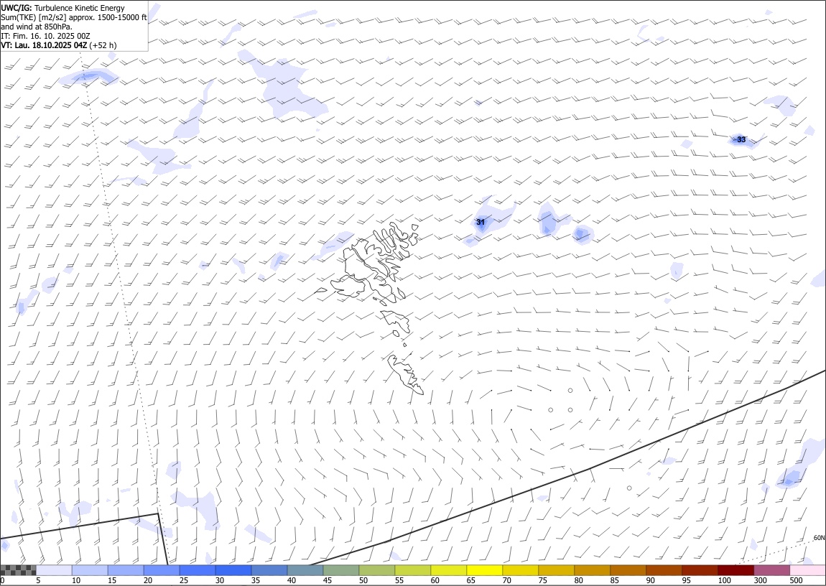Pick the 45–50 grey-green legend swatch
The height and width of the screenshot is (586, 826).
(341, 570)
